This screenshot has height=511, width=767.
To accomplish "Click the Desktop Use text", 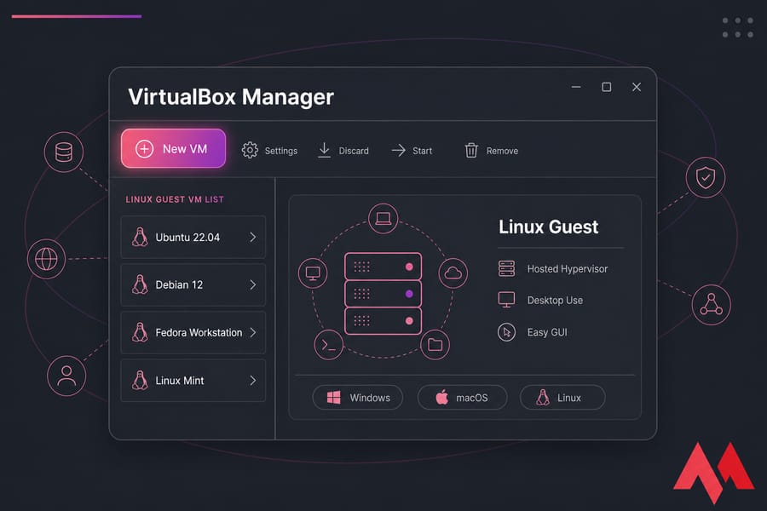I will 555,301.
